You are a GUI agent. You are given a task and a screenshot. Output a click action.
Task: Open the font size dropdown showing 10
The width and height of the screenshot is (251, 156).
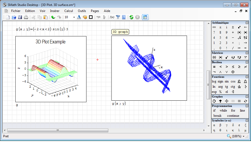coord(74,17)
